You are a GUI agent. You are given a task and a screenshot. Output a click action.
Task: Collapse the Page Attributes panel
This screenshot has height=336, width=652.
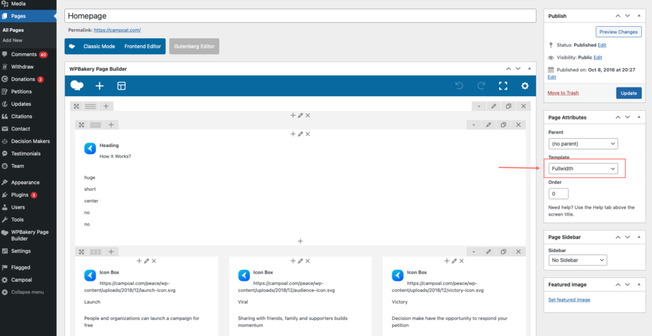coord(639,117)
